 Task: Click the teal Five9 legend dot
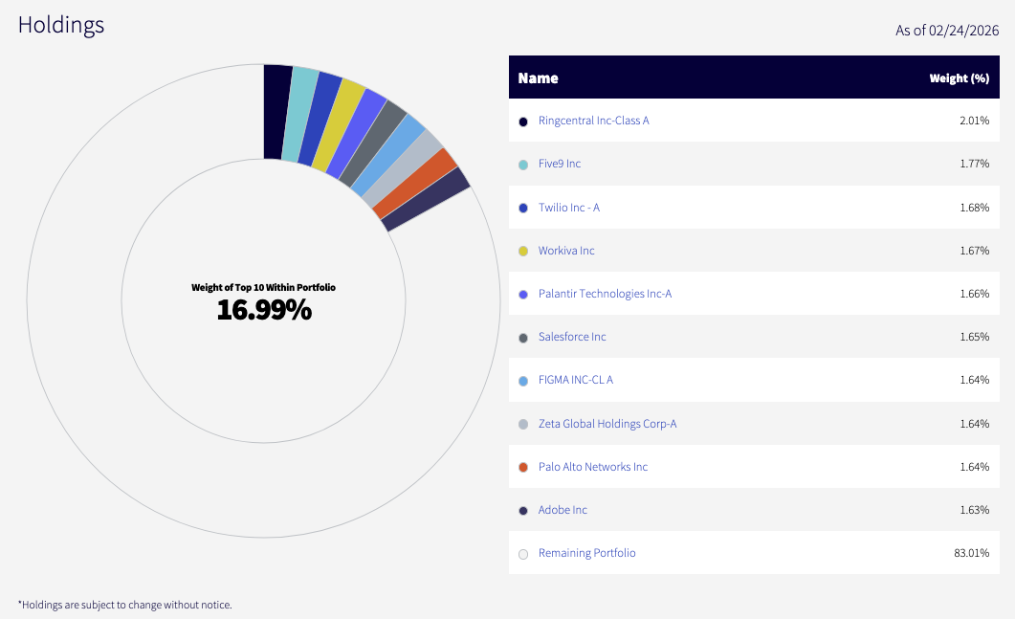(x=523, y=166)
